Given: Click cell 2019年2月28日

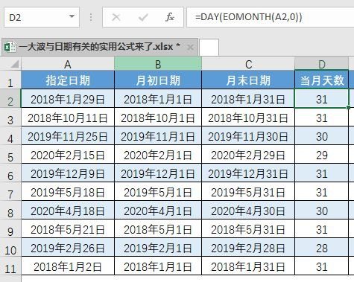Looking at the screenshot, I should click(x=248, y=248).
